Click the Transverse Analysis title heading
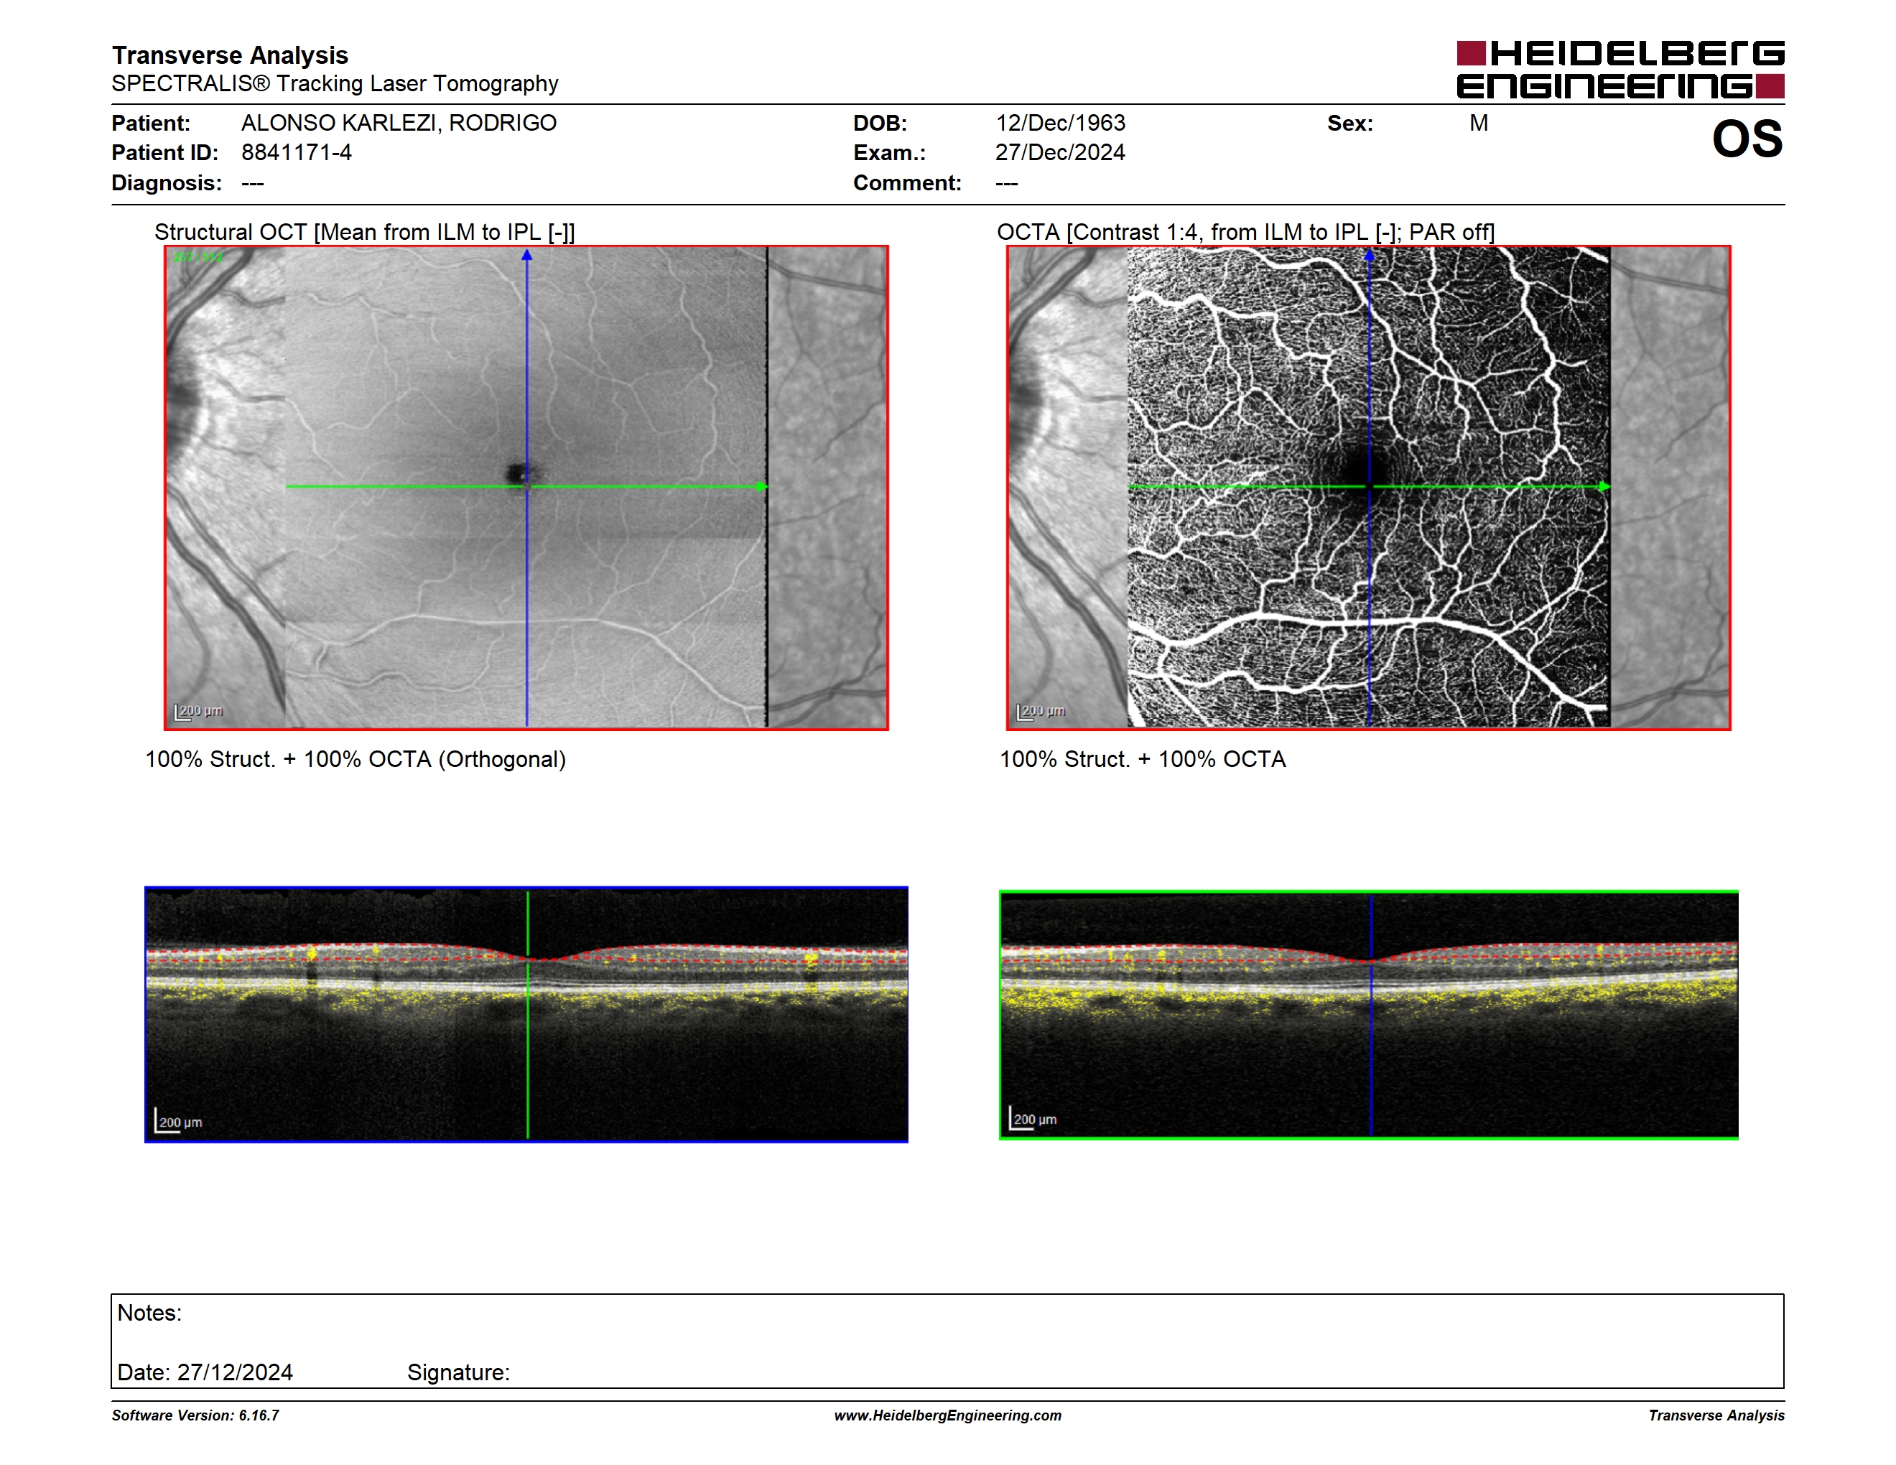 coord(230,55)
